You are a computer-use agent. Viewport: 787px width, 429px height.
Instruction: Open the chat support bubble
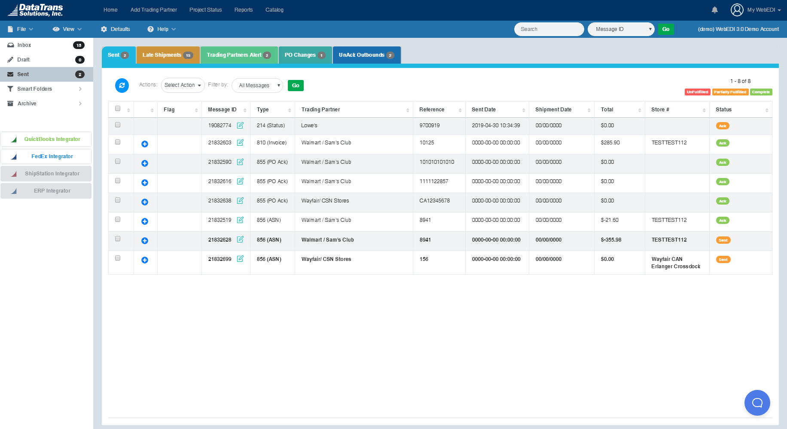tap(757, 403)
